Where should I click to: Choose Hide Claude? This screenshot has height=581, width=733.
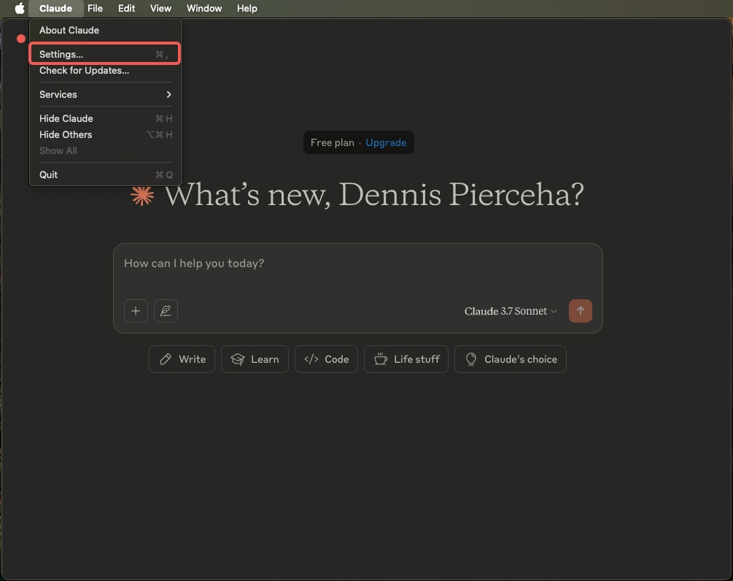click(x=106, y=119)
